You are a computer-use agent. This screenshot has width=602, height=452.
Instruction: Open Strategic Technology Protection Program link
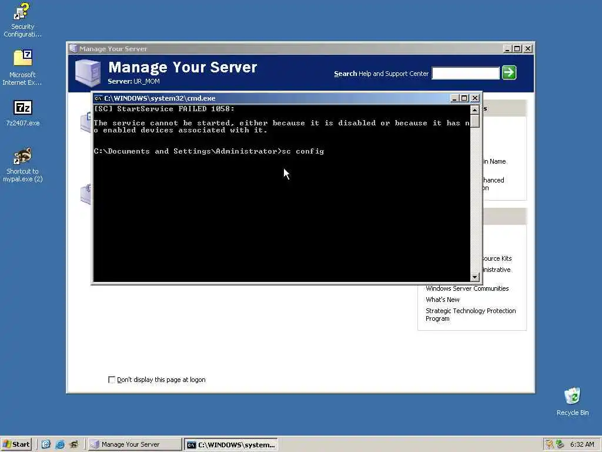click(x=470, y=314)
